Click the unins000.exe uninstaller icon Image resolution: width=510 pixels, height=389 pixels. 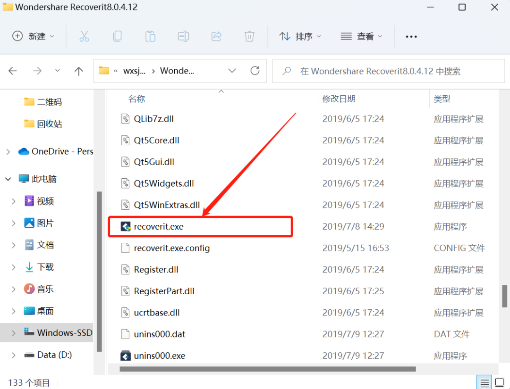coord(126,356)
